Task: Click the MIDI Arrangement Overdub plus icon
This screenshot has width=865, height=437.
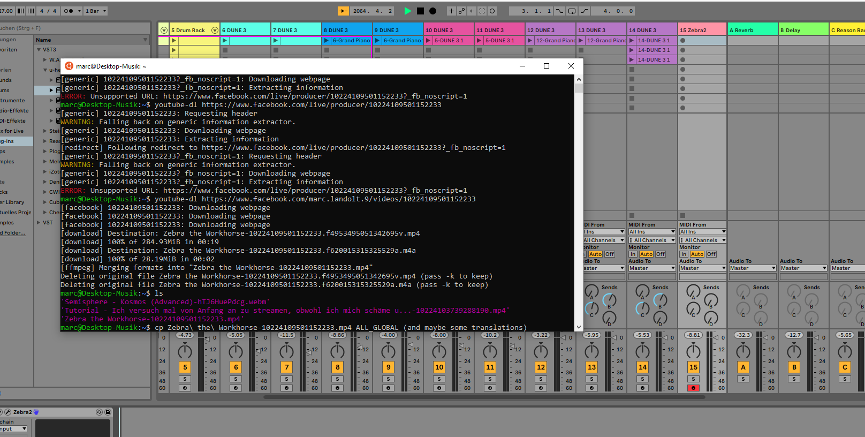Action: pyautogui.click(x=451, y=11)
